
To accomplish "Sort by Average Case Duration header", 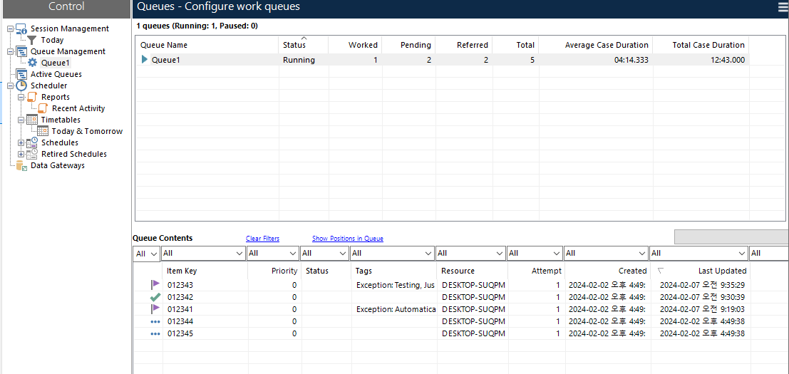I will (x=595, y=45).
